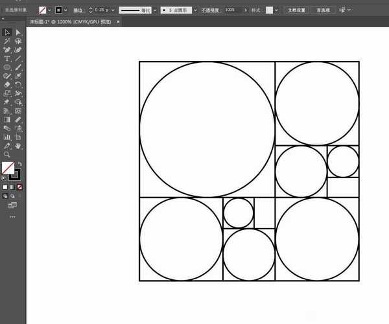Expand the 5 点圆形 brush definition dropdown
The image size is (389, 324).
(x=196, y=11)
